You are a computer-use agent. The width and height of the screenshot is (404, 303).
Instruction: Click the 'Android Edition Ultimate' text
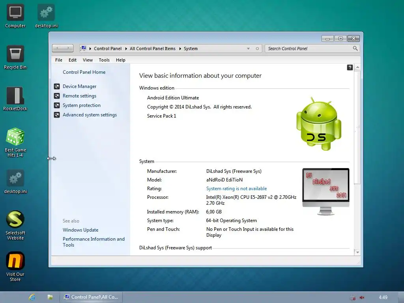(173, 98)
